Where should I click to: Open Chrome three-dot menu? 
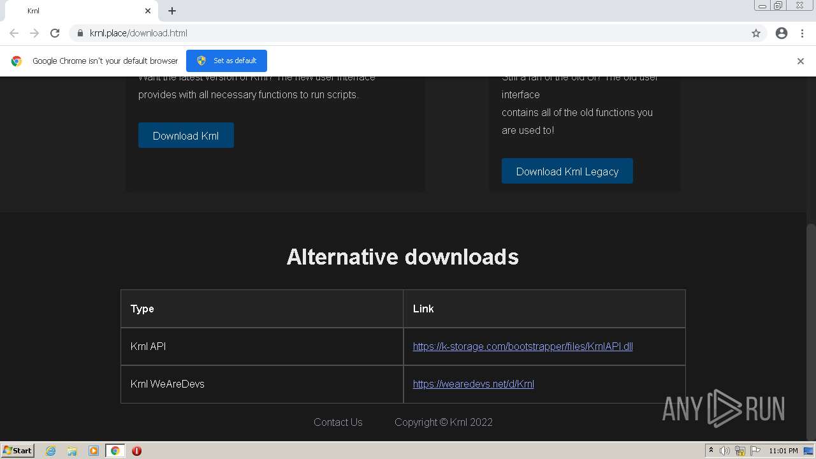tap(802, 33)
